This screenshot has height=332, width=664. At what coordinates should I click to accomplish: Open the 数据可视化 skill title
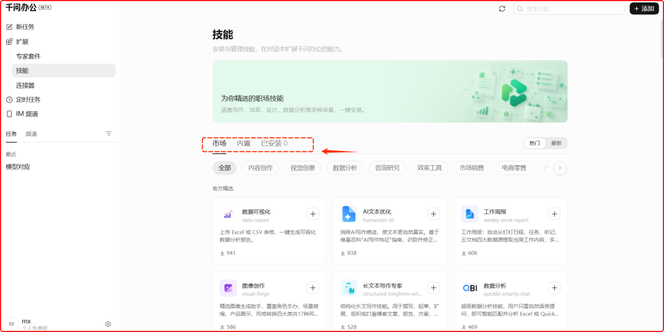point(256,212)
